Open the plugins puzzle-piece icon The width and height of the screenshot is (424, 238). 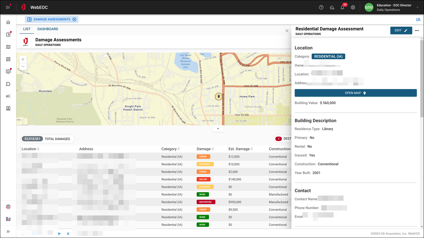[8, 83]
